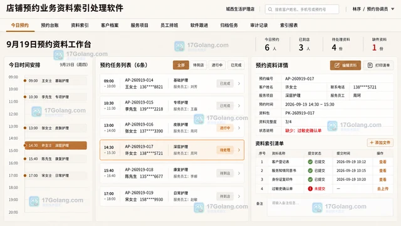View the 服务知情同意书 via 查看
The image size is (401, 226).
pos(383,171)
